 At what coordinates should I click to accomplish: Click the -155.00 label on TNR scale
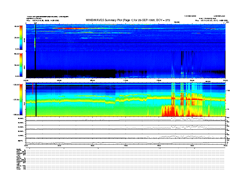pos(16,115)
